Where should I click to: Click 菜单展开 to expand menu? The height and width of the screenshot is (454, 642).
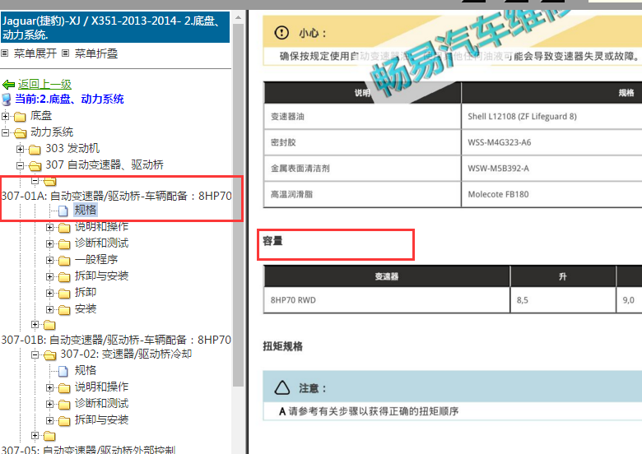pyautogui.click(x=35, y=53)
